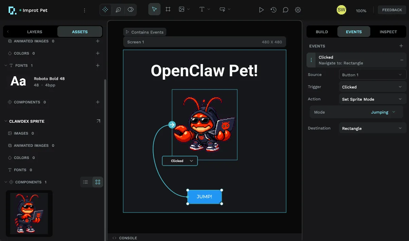
Task: Select the Clicked event item
Action: pos(356,60)
